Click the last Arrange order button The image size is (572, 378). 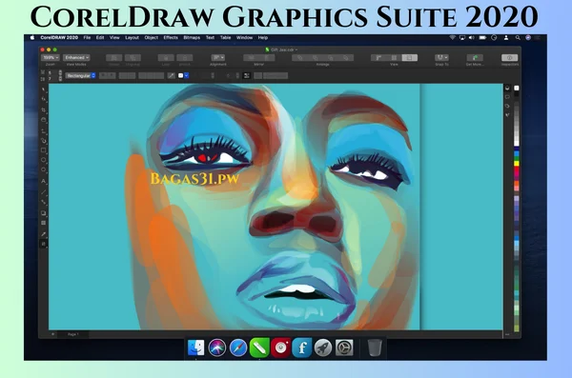tap(346, 57)
